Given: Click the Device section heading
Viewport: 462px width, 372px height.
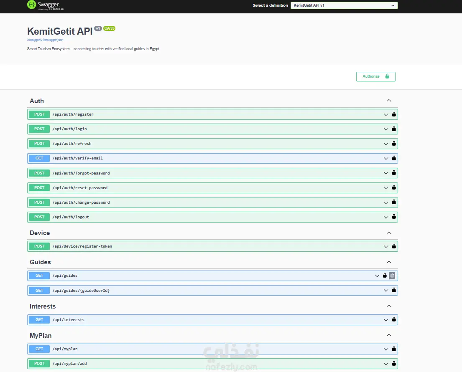Looking at the screenshot, I should point(40,233).
